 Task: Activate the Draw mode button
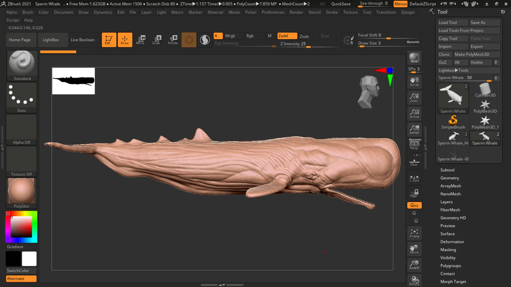125,40
